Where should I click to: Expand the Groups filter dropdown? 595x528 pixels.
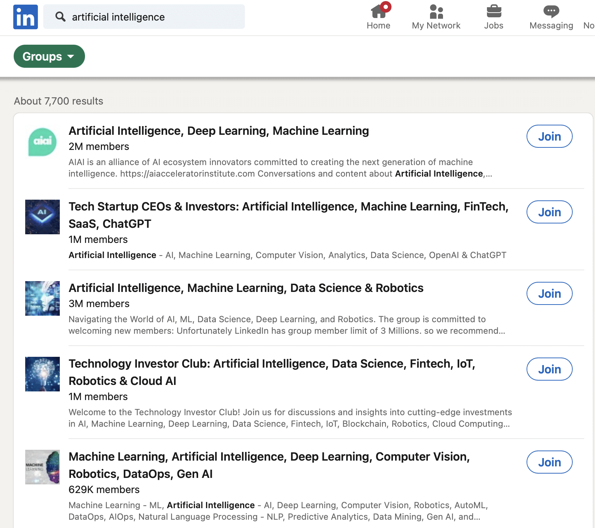pyautogui.click(x=49, y=56)
